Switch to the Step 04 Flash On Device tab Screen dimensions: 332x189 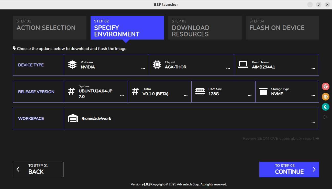[x=282, y=28]
